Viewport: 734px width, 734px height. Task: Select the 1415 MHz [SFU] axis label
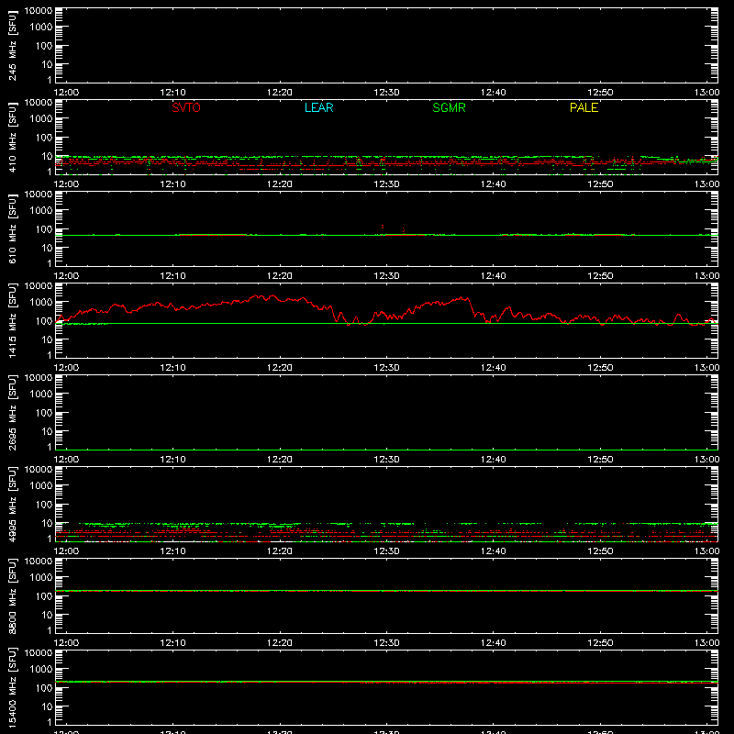coord(12,320)
